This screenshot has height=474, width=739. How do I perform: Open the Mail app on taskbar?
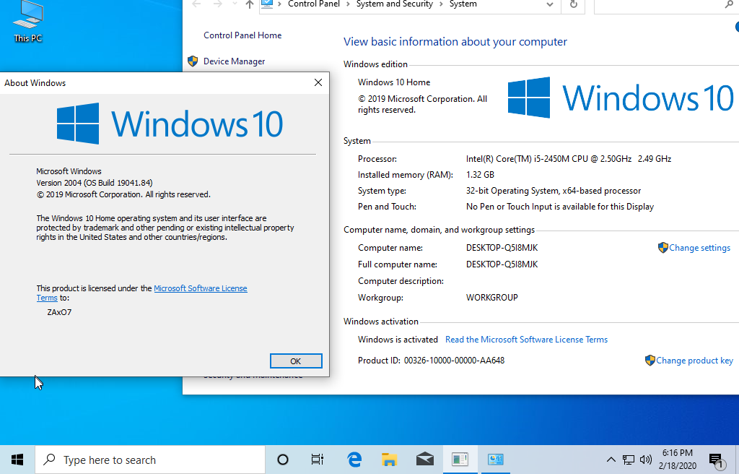tap(424, 460)
